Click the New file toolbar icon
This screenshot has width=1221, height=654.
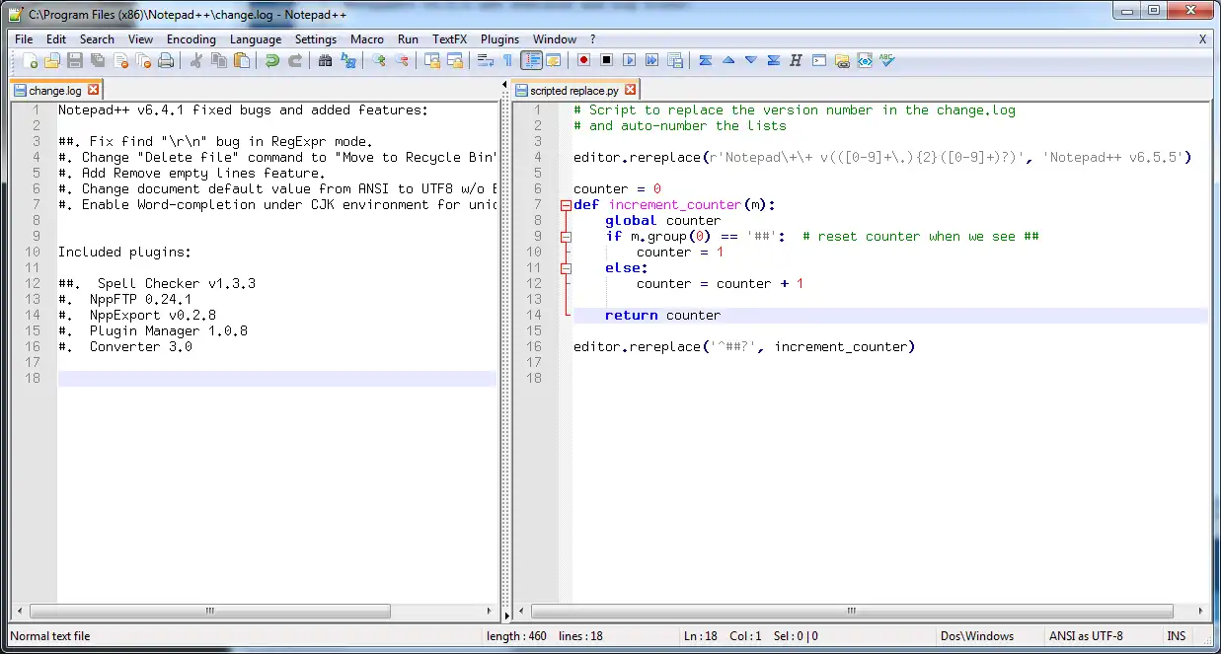tap(30, 61)
